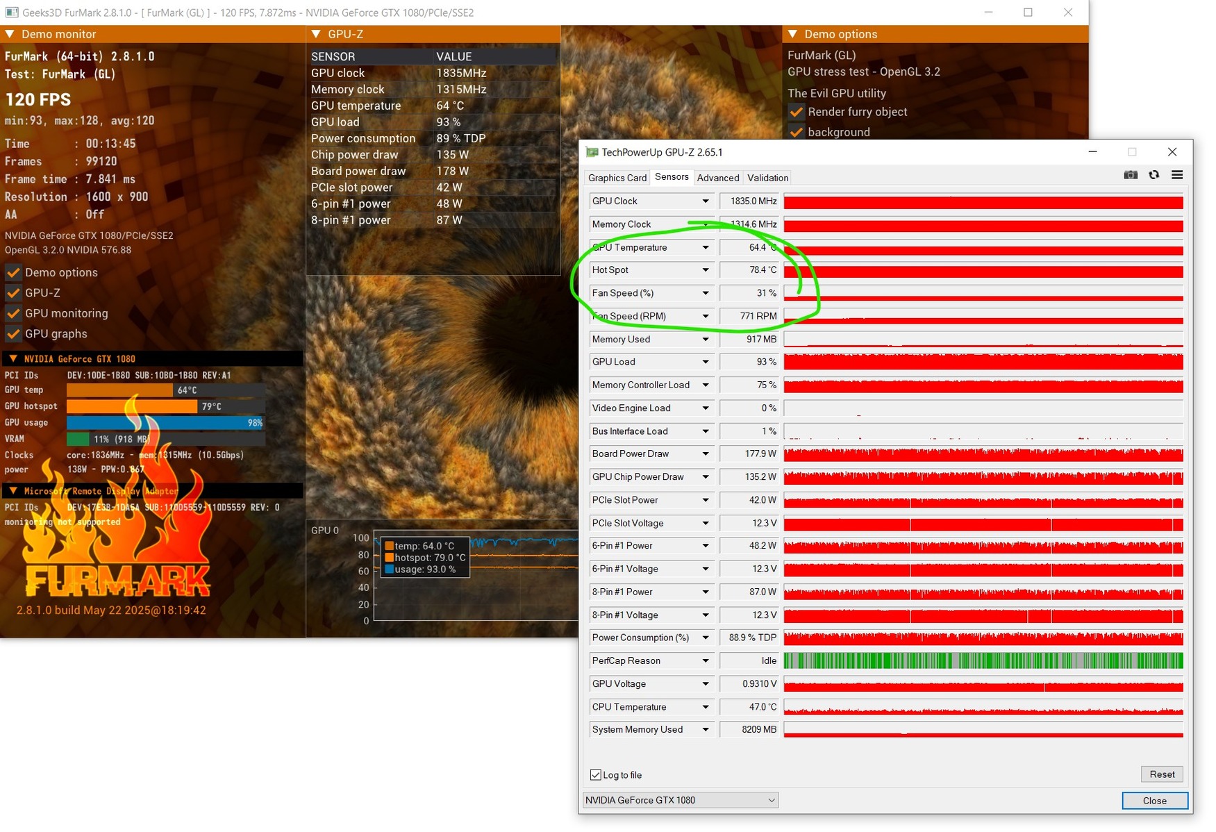Toggle the background checkbox in Demo options
The height and width of the screenshot is (832, 1216).
tap(797, 132)
